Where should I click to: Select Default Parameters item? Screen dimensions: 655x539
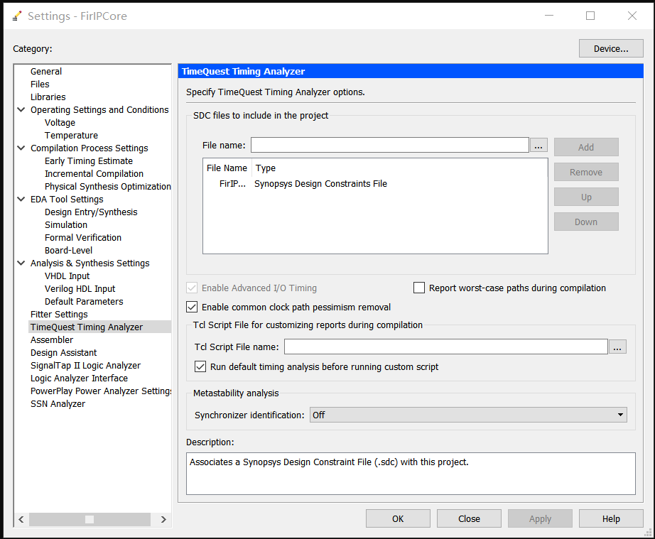[x=84, y=301]
